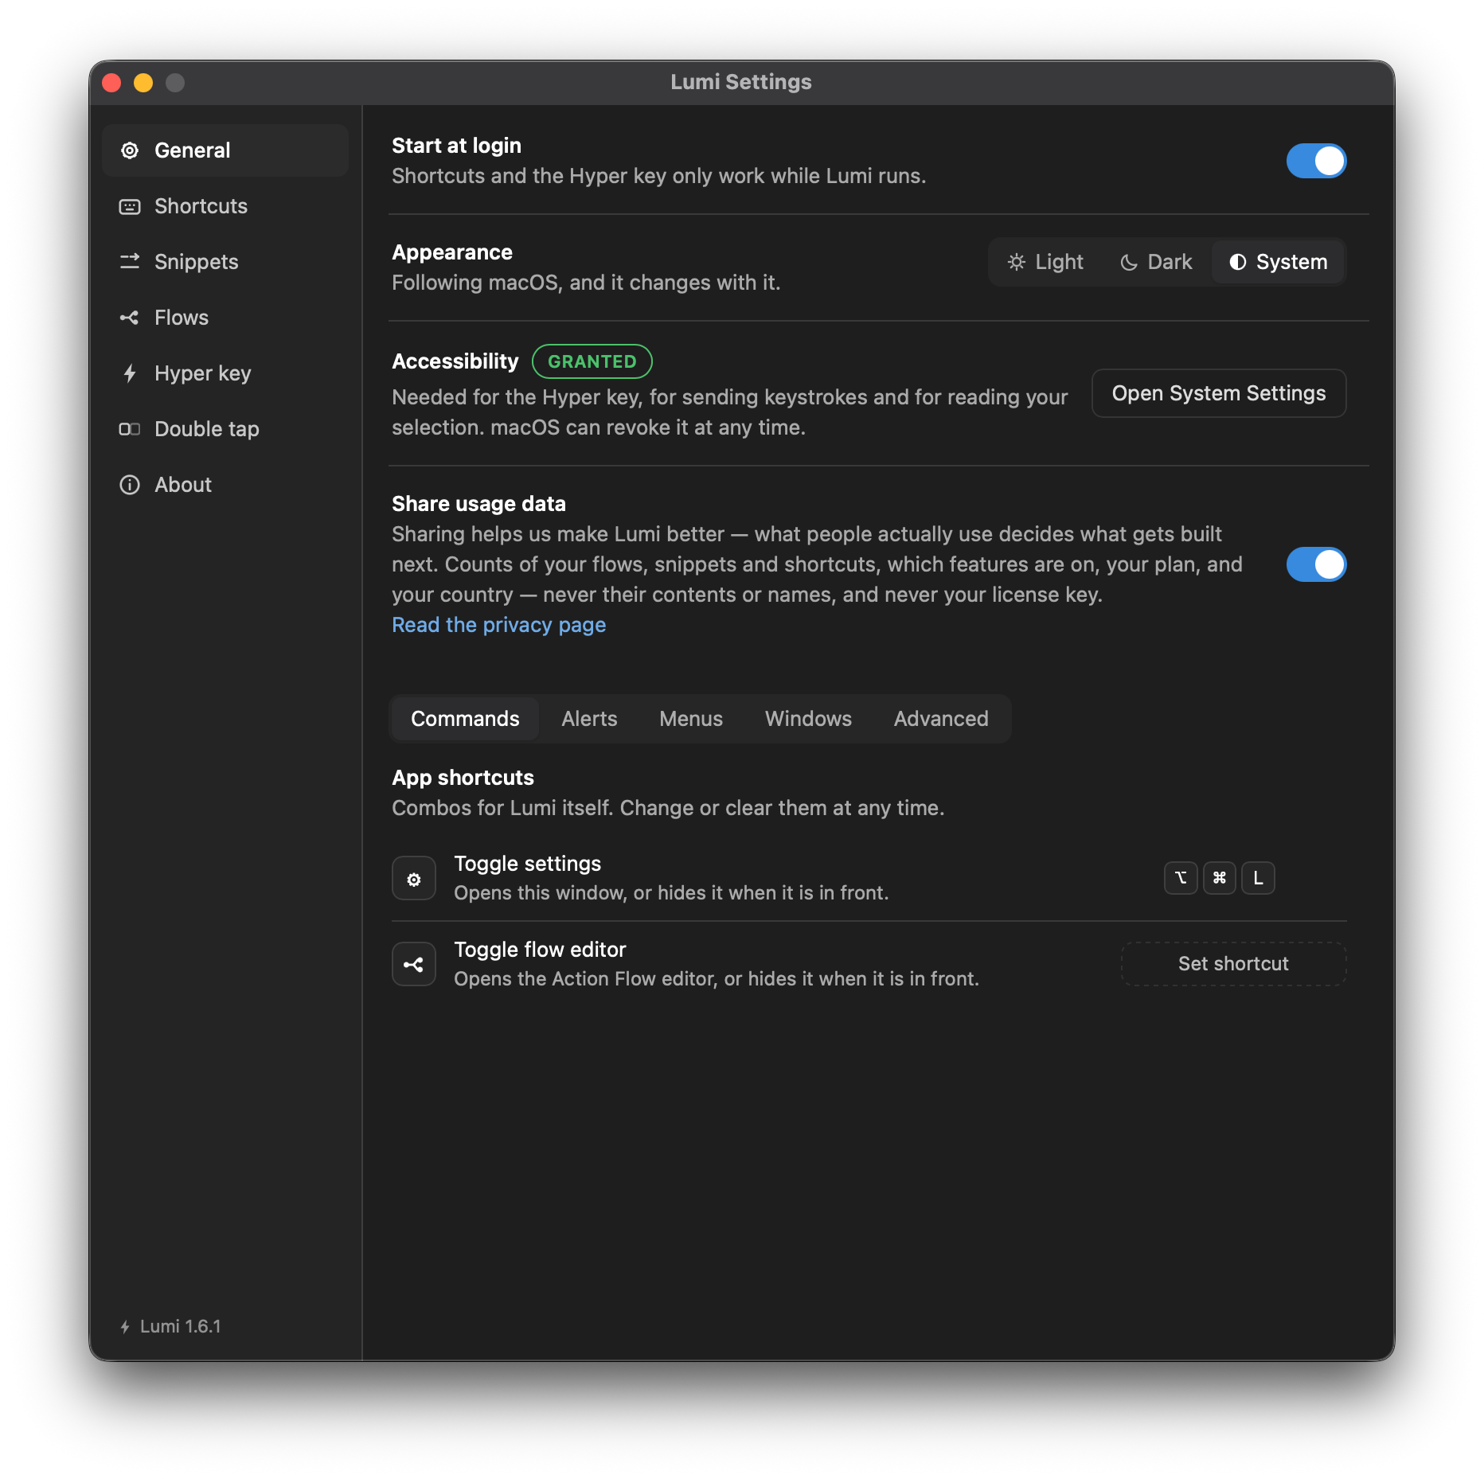The height and width of the screenshot is (1479, 1484).
Task: Click the General gear icon in sidebar
Action: pos(130,150)
